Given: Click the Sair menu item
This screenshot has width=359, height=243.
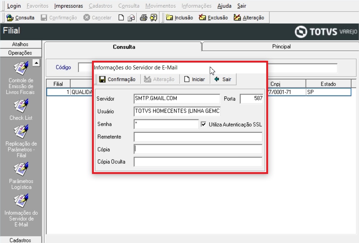Looking at the screenshot, I should click(x=242, y=6).
